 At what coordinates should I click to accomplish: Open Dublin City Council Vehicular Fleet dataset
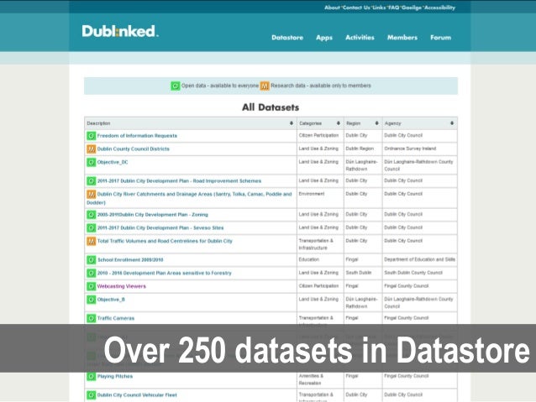point(137,395)
